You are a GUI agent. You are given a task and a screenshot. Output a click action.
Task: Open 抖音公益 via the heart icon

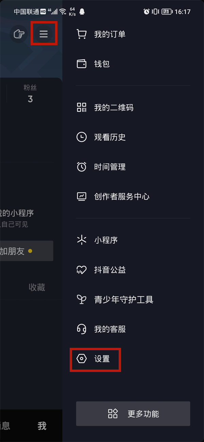click(x=82, y=270)
